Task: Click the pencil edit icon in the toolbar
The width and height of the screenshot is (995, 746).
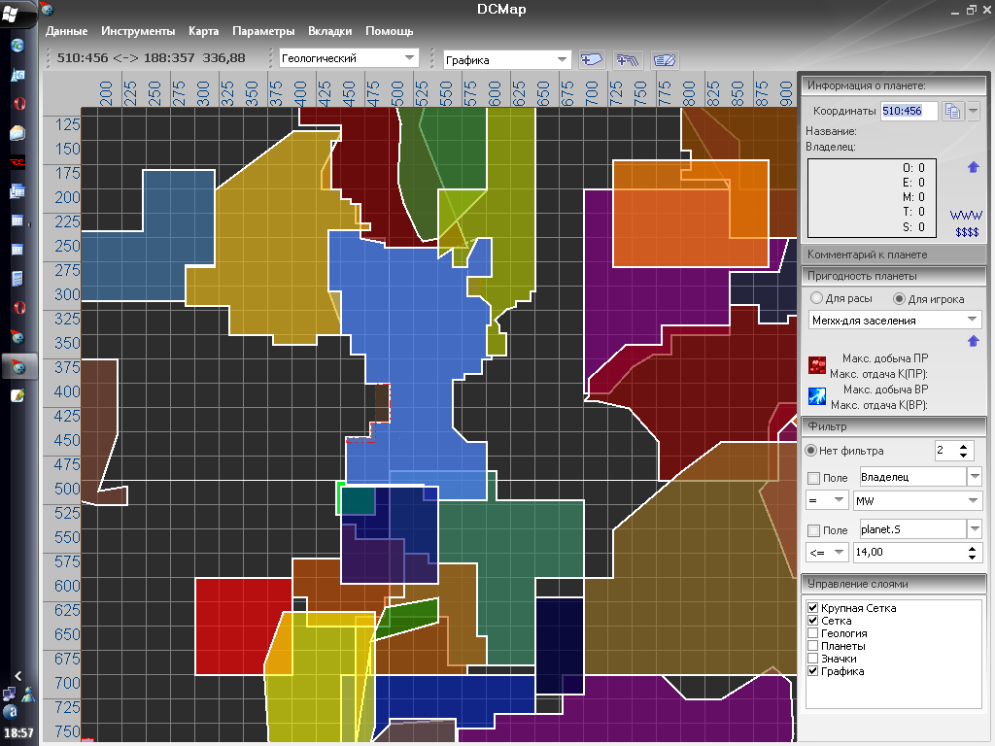Action: (665, 59)
